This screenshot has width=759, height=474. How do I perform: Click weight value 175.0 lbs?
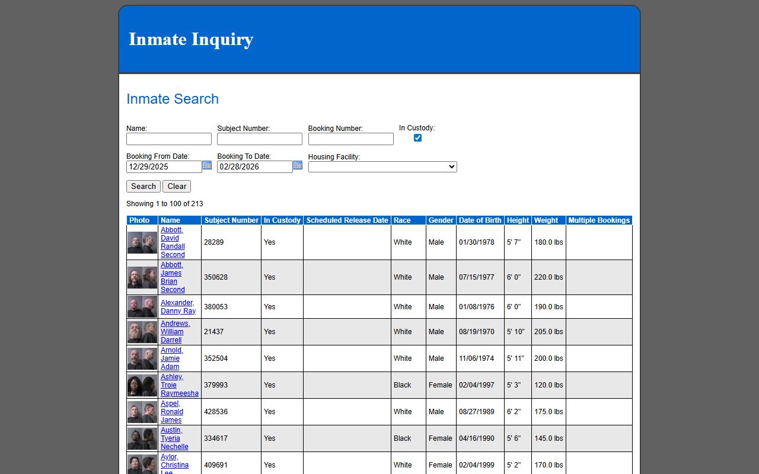click(548, 412)
